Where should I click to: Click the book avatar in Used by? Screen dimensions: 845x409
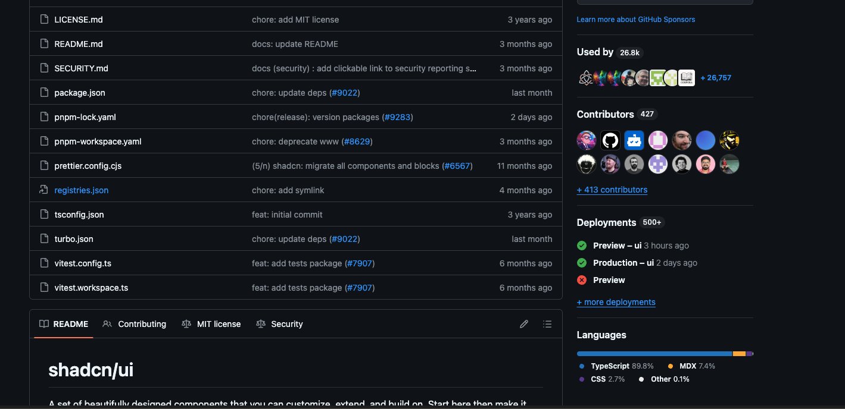(x=687, y=78)
